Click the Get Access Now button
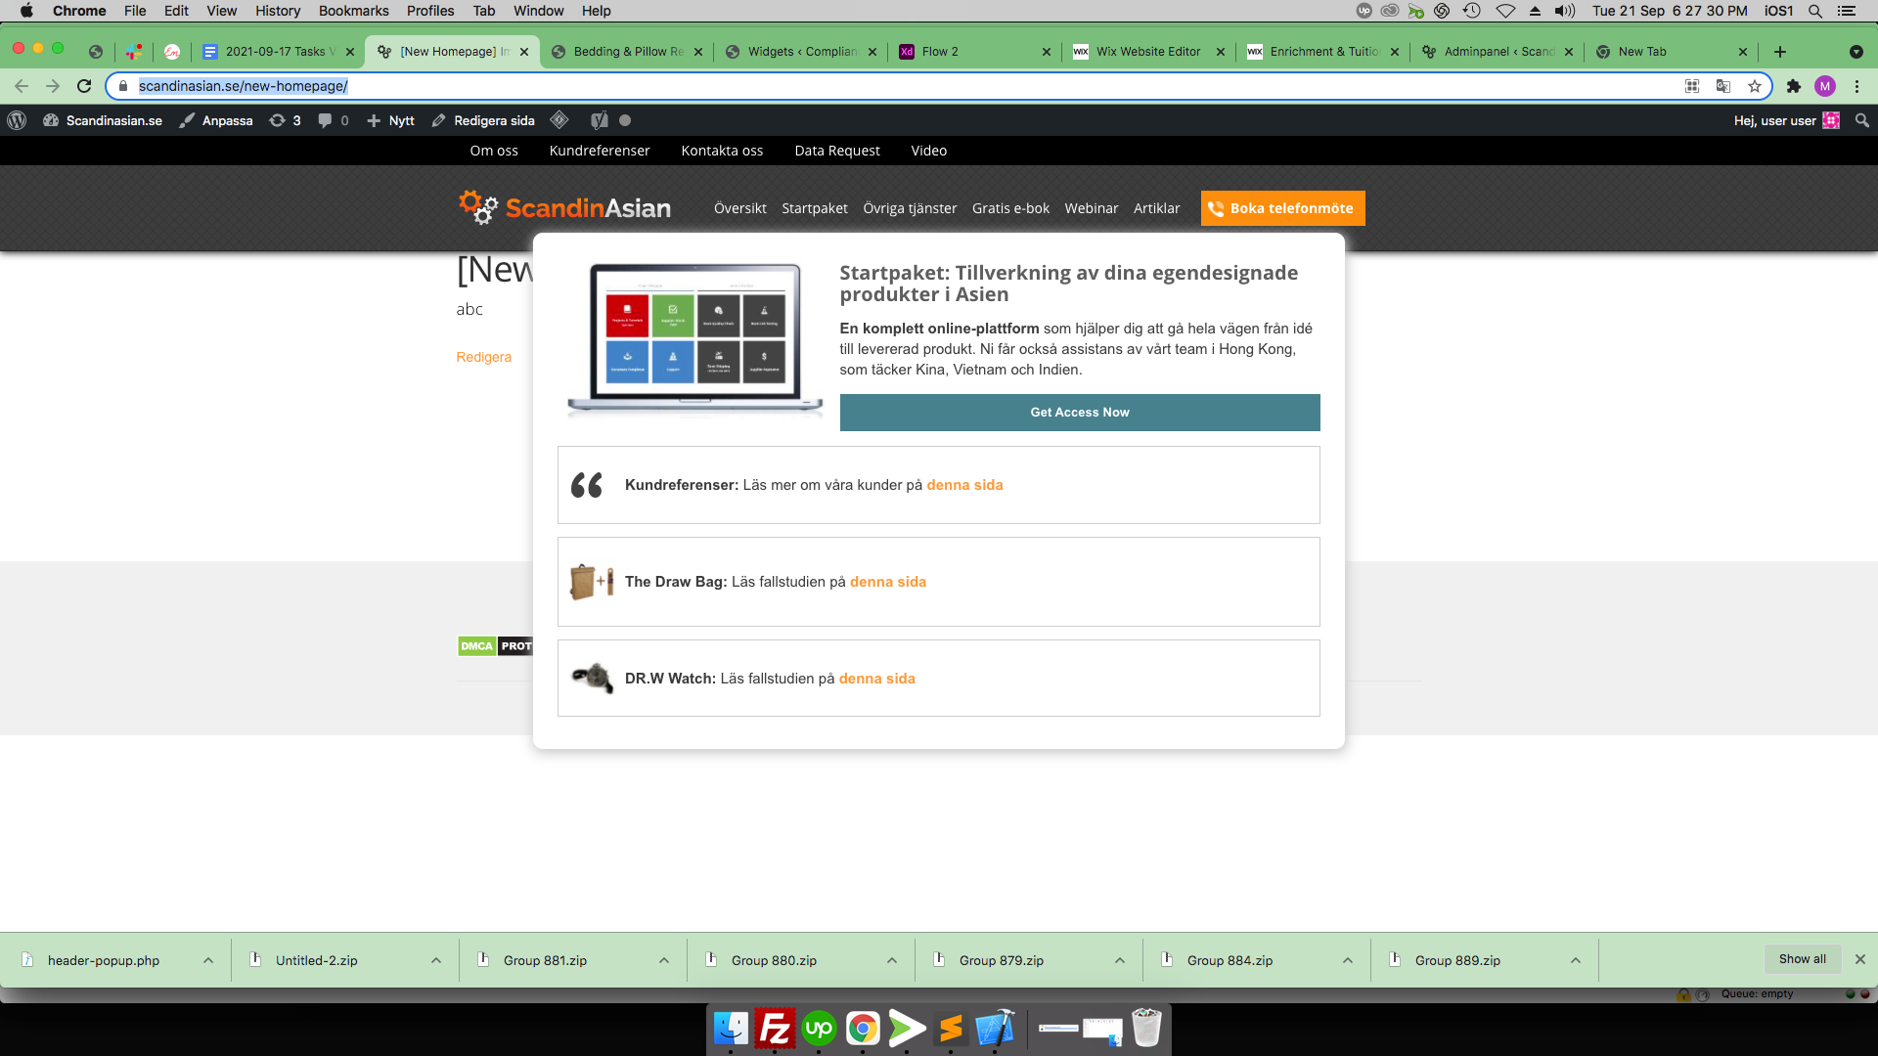Screen dimensions: 1878x1056 click(x=1079, y=413)
